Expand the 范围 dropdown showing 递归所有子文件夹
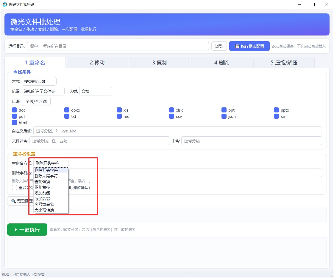The image size is (334, 278). [43, 91]
